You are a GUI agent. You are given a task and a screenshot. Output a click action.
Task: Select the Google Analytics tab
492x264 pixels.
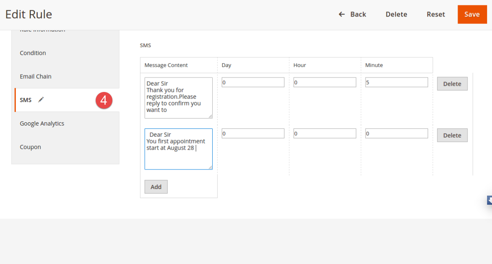pyautogui.click(x=42, y=124)
